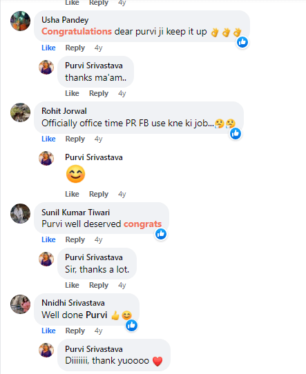Unlike Usha Pandey's comment
Image resolution: width=306 pixels, height=374 pixels.
tap(48, 48)
